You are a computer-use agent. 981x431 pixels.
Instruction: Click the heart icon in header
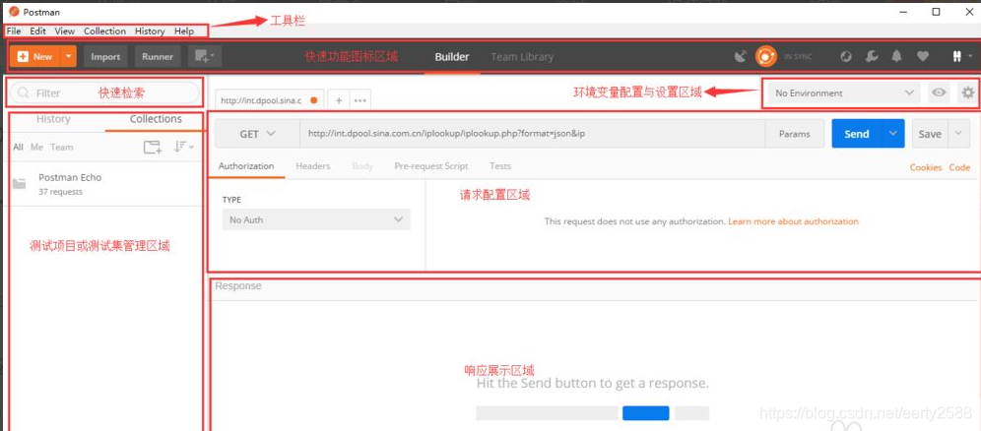tap(923, 56)
